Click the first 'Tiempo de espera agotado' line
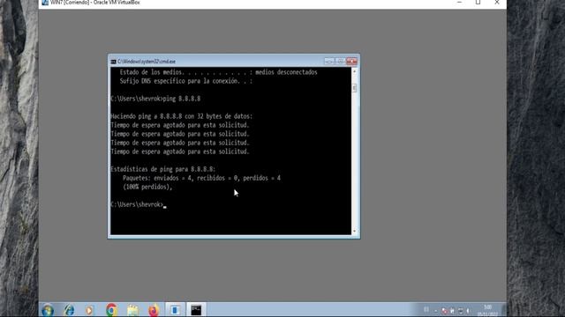Screen dimensions: 565x317 coord(180,125)
